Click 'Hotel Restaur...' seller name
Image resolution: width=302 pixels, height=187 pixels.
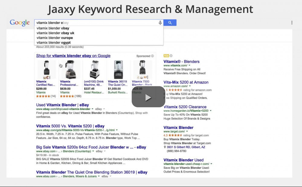[x=94, y=92]
